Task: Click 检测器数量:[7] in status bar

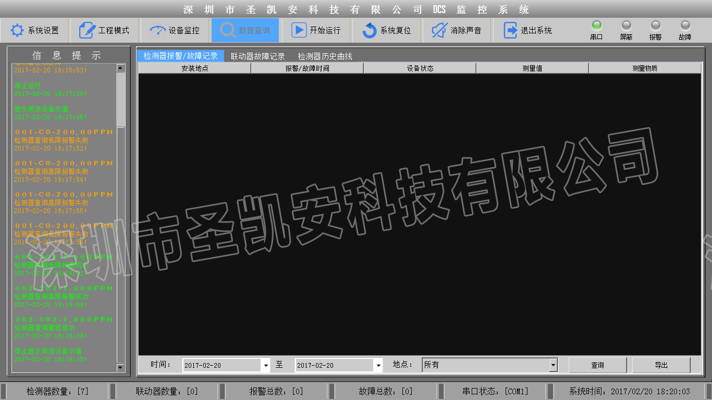Action: (x=58, y=391)
